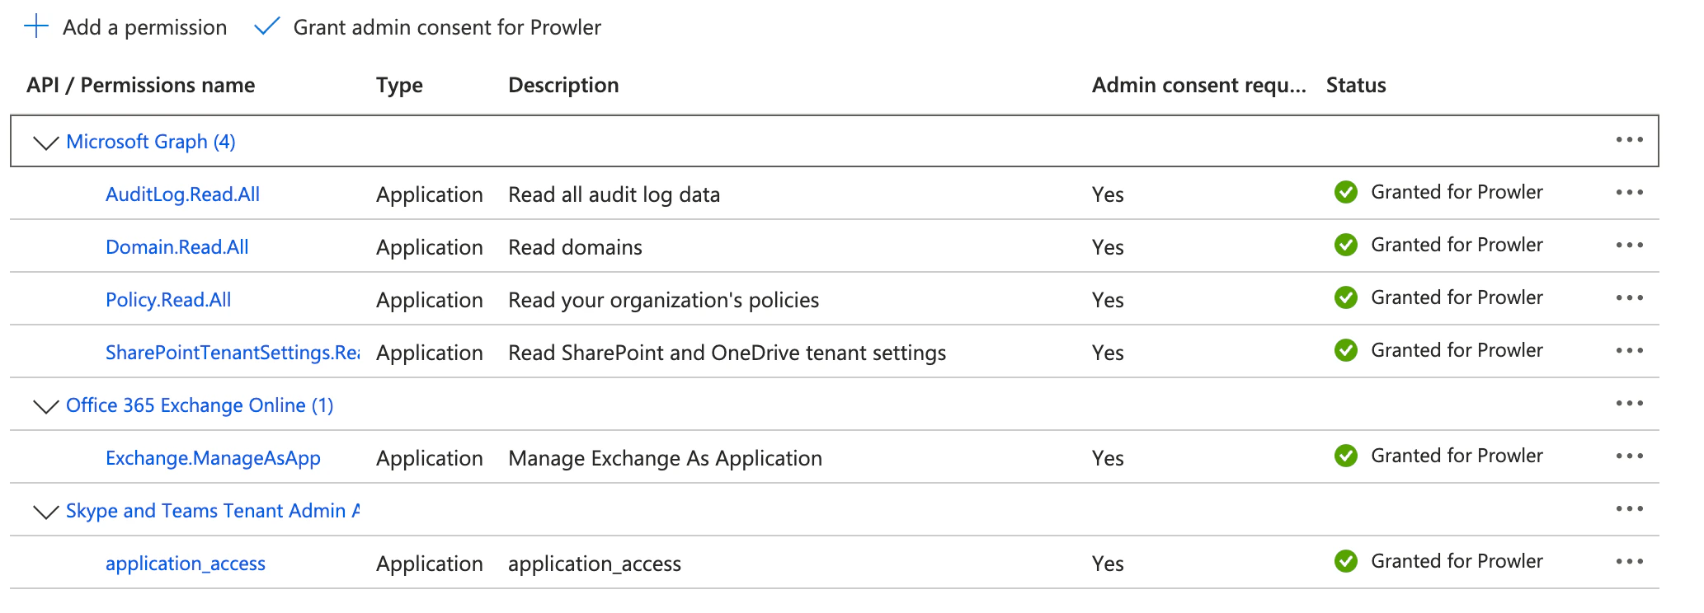Open the Exchange.ManageAsApp permission details
Image resolution: width=1704 pixels, height=613 pixels.
214,458
